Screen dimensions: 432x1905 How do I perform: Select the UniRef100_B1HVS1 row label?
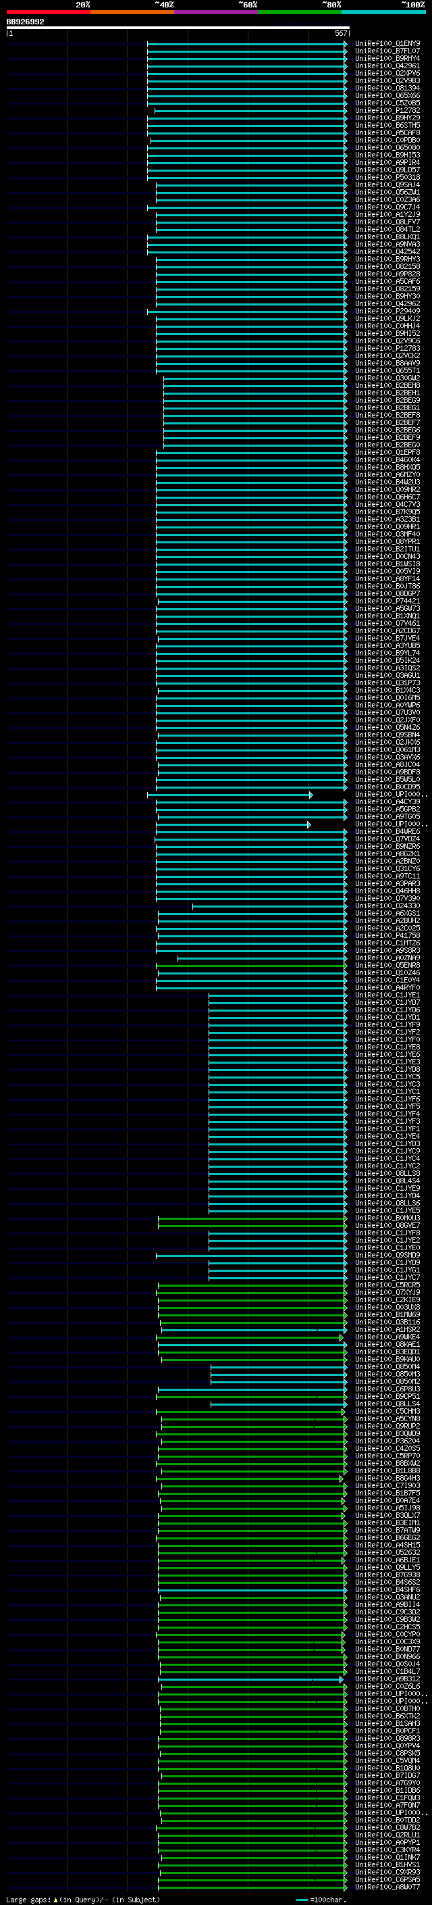coord(387,1864)
